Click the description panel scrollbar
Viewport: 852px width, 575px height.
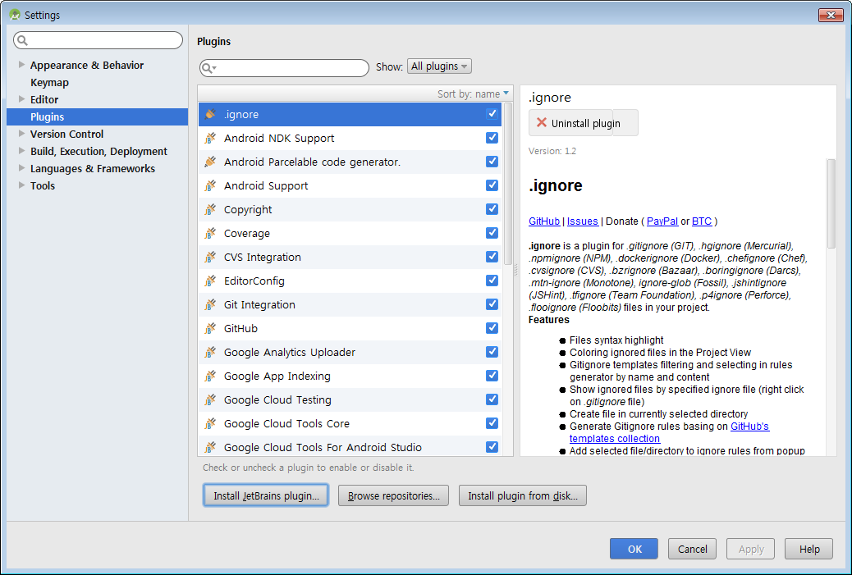pos(831,203)
